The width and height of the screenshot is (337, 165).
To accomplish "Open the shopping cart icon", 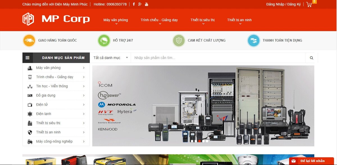I will click(309, 4).
